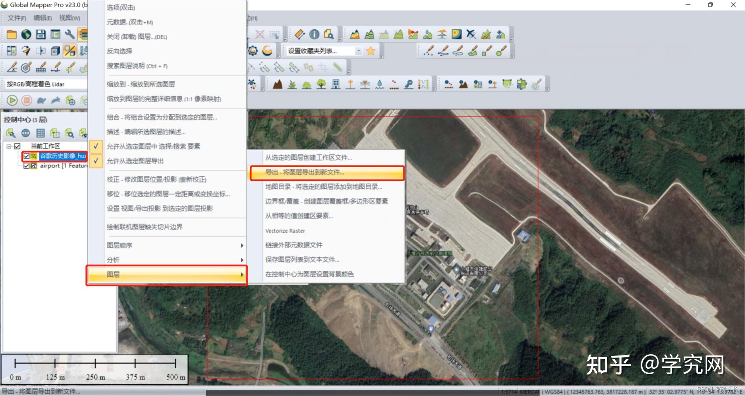The image size is (745, 396).
Task: Select the measure tool ruler icon
Action: tap(300, 34)
